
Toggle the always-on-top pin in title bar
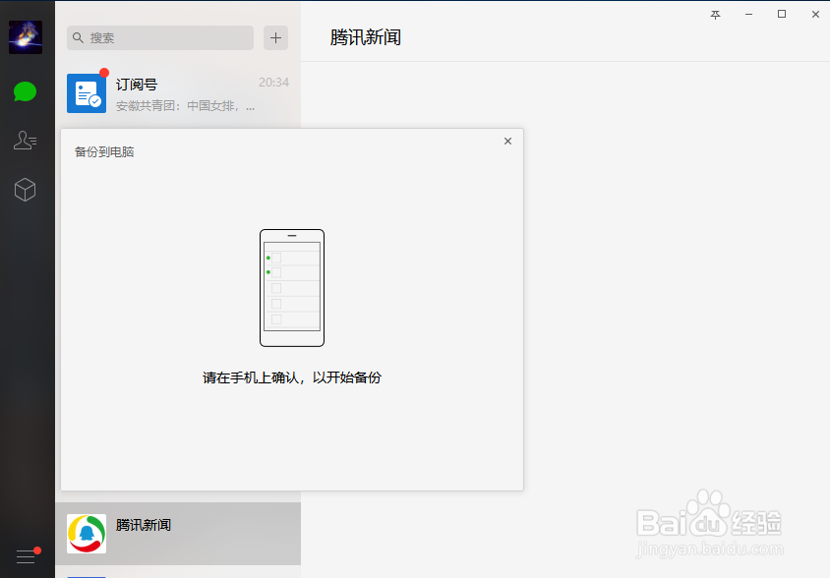click(715, 15)
